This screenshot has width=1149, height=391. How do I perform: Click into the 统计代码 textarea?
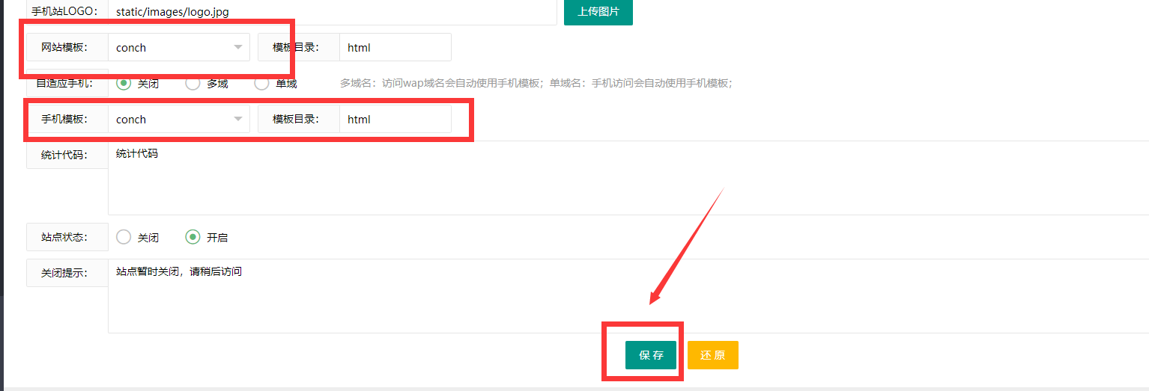click(x=628, y=178)
